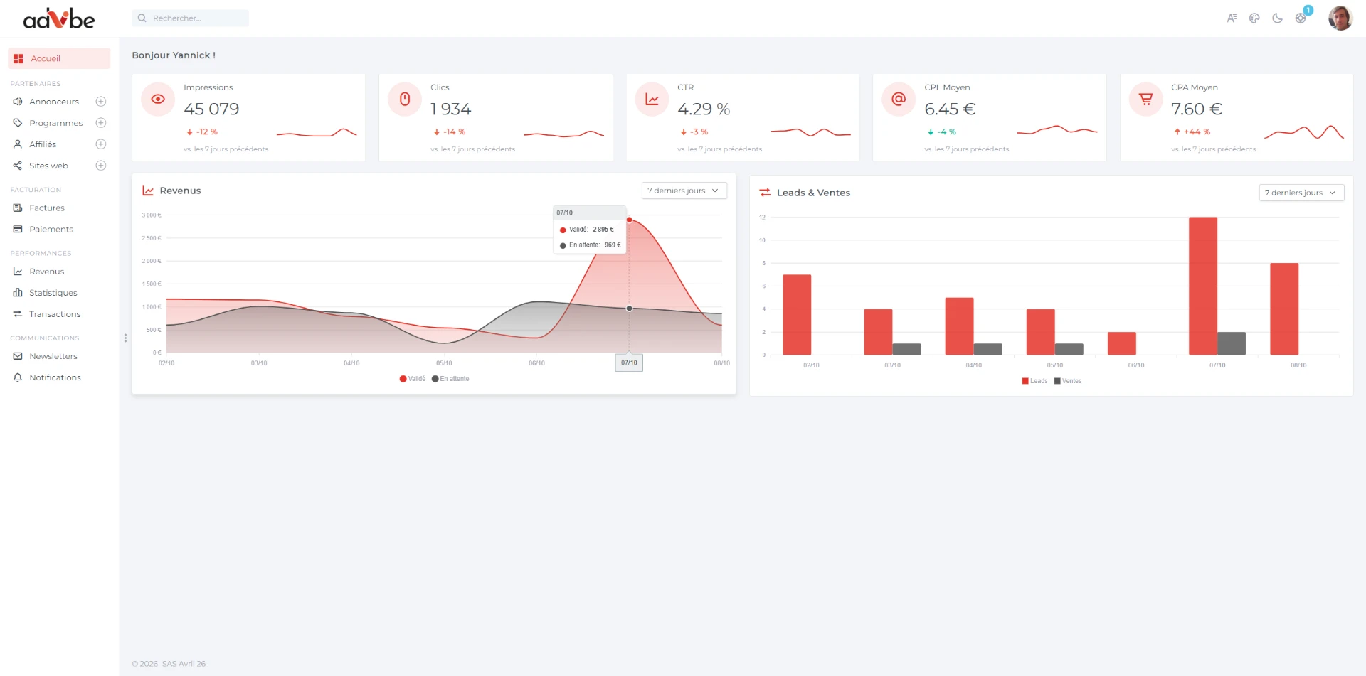The image size is (1366, 676).
Task: Open Sites web section
Action: (48, 166)
